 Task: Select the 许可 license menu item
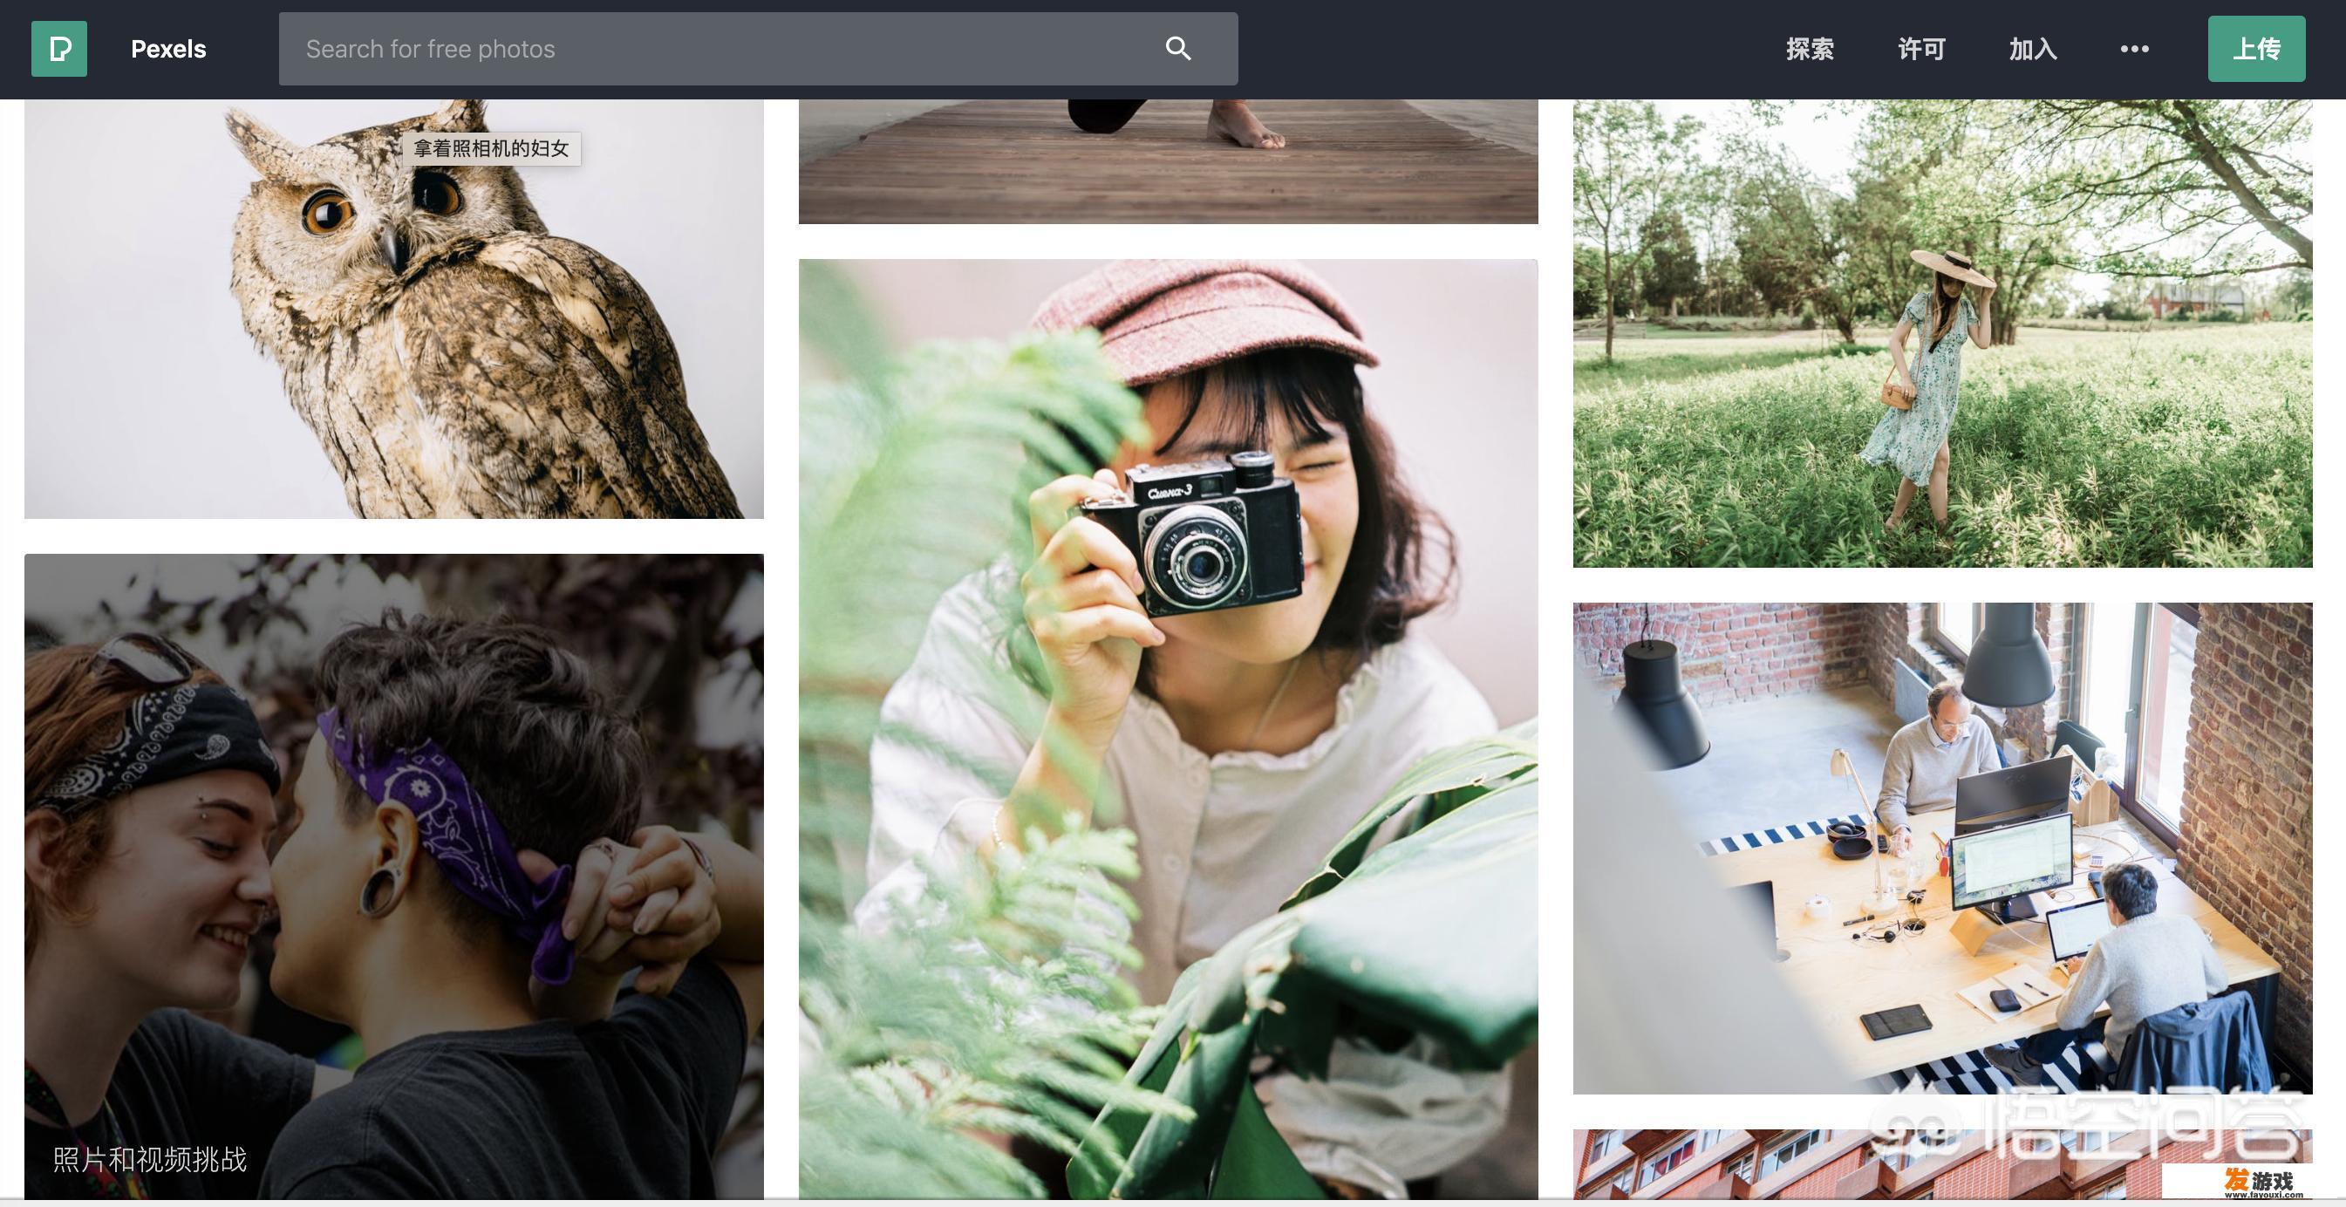pos(1921,48)
